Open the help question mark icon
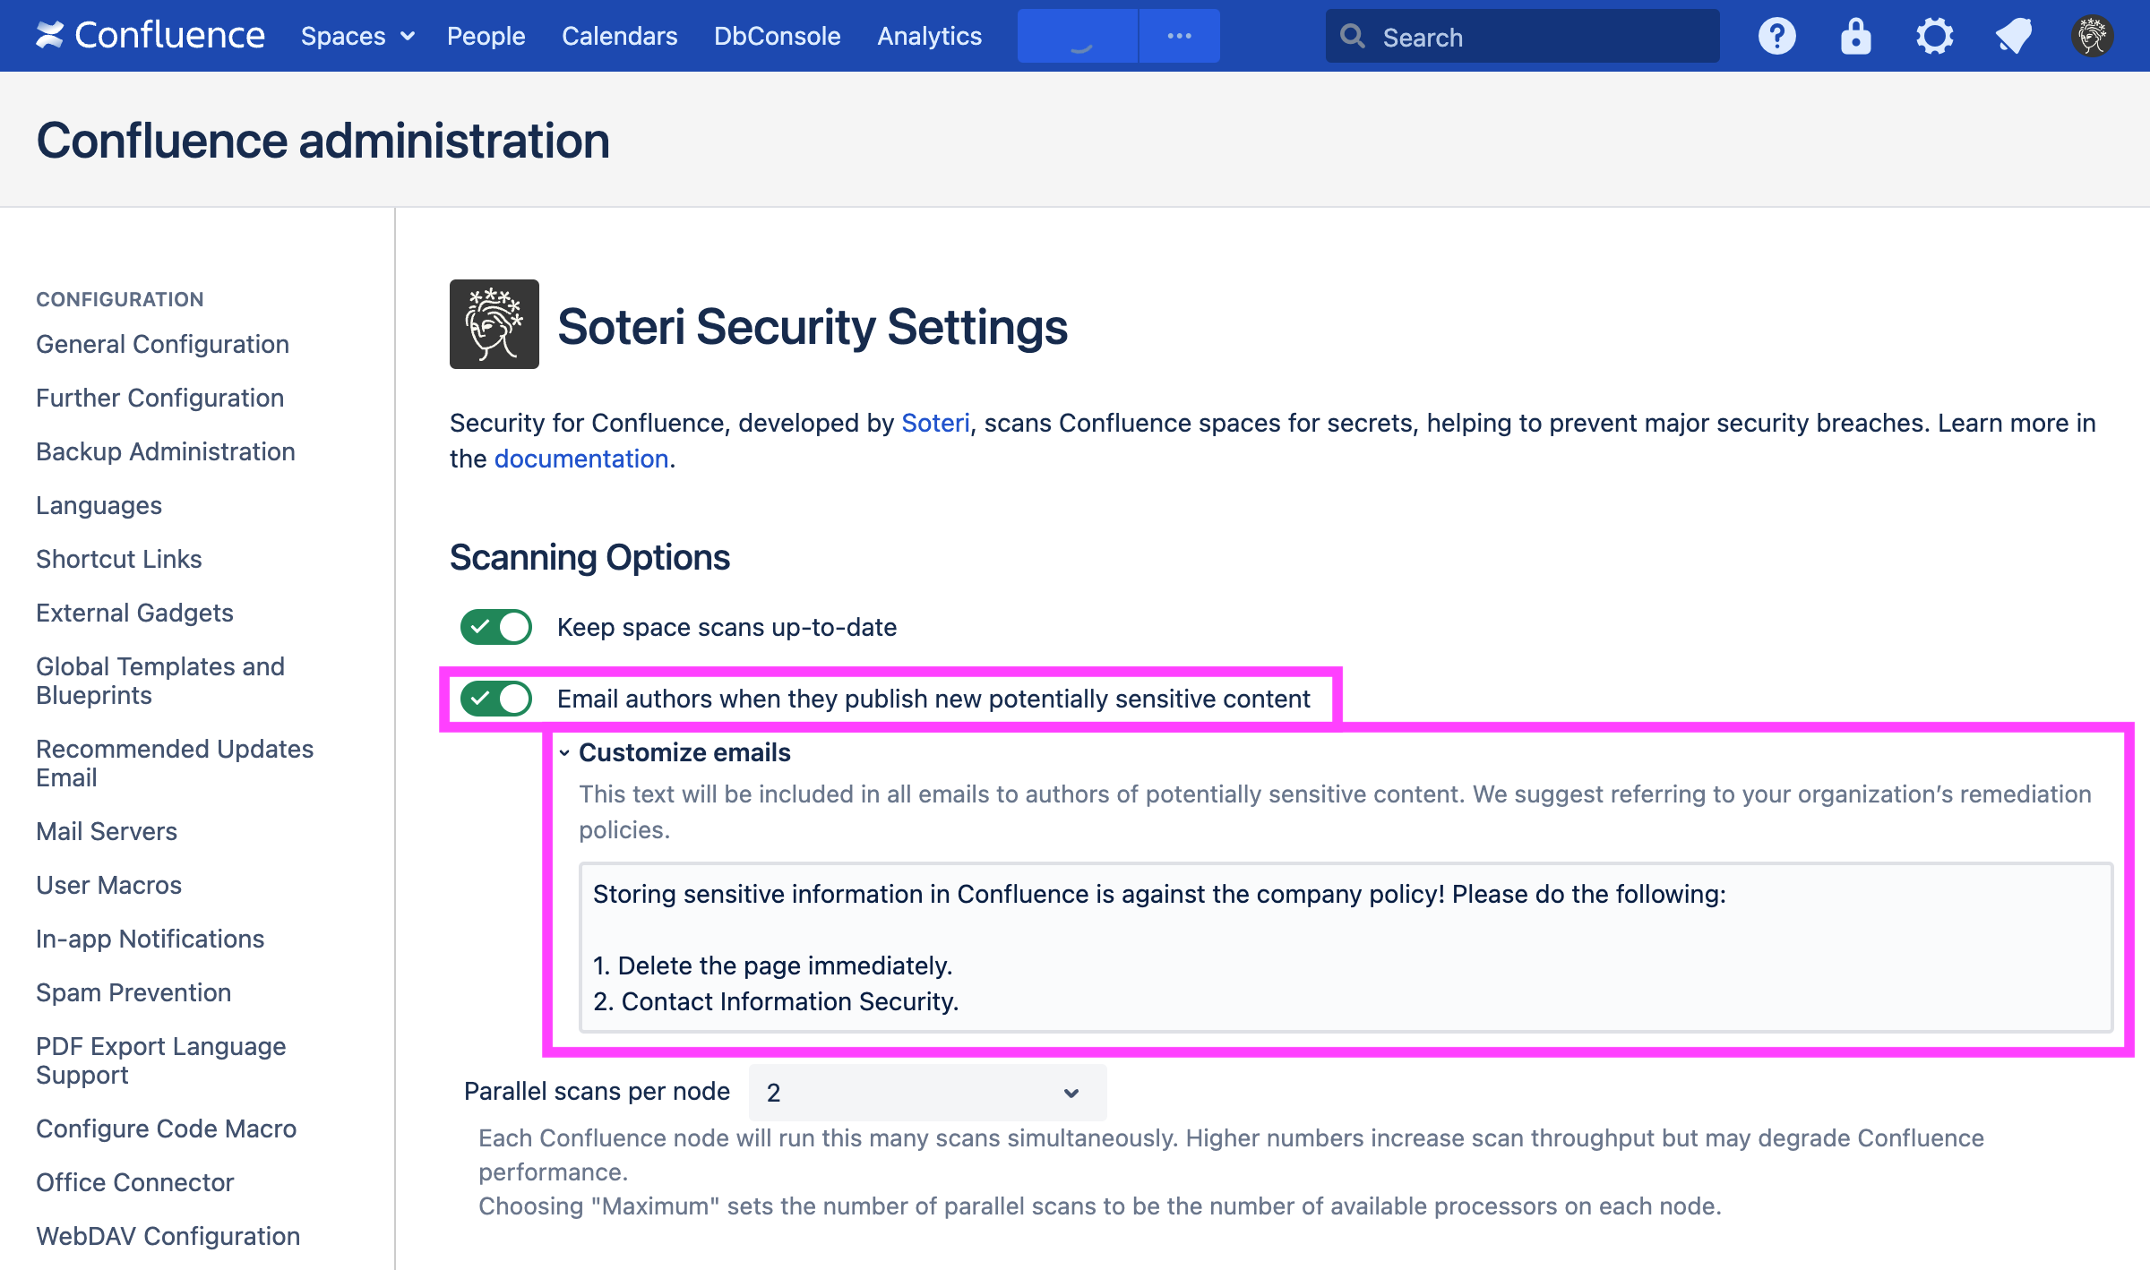 (1776, 37)
